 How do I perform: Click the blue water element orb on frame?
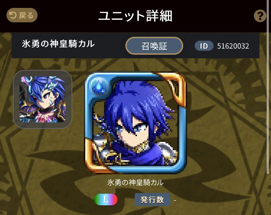[x=99, y=85]
